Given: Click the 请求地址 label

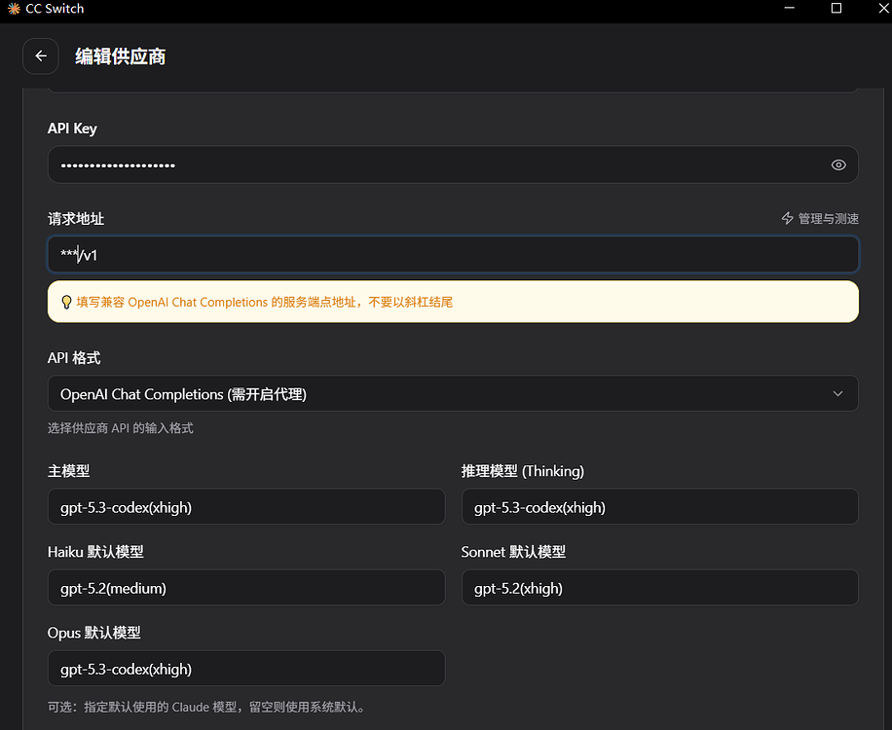Looking at the screenshot, I should (76, 219).
